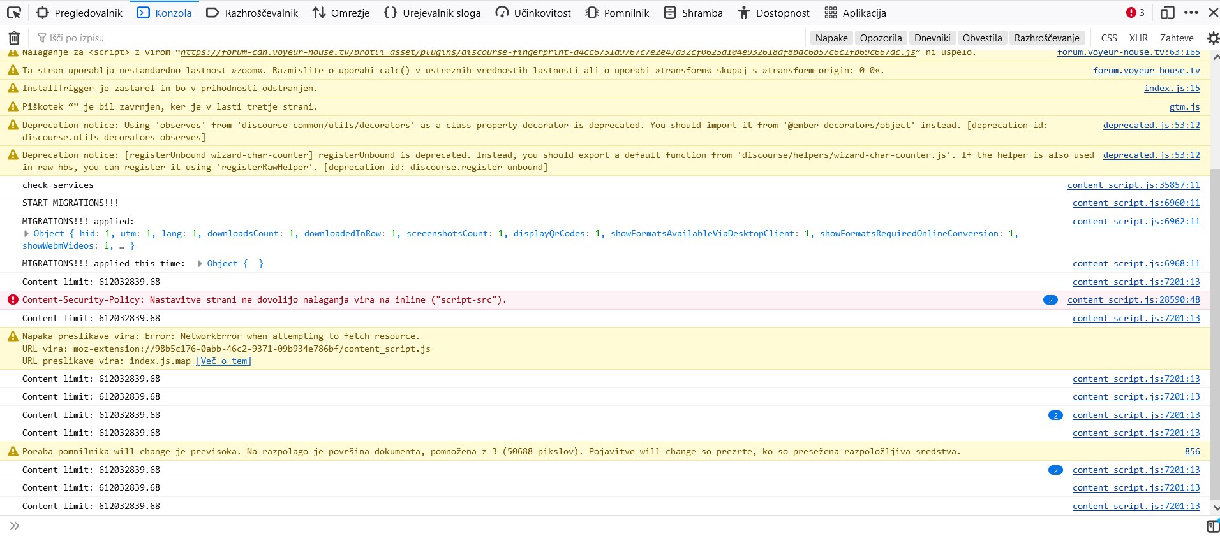Toggle responsive design mode icon
Screen dimensions: 1220x548
pyautogui.click(x=1168, y=13)
